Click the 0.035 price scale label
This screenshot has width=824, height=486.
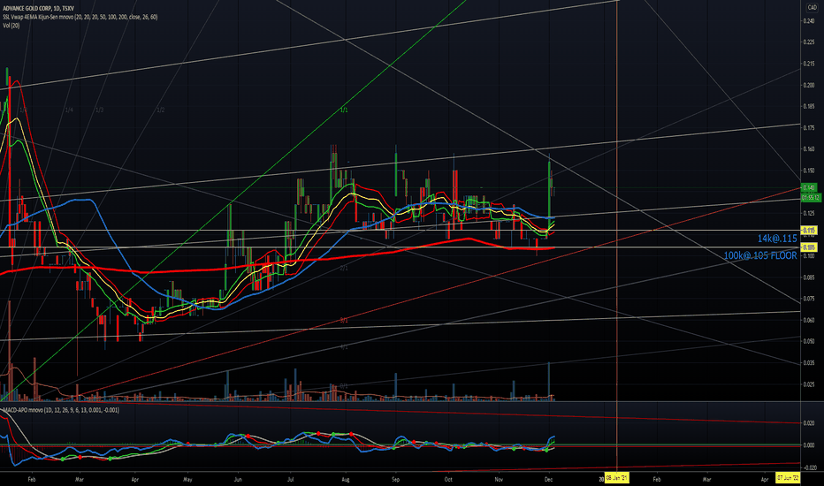coord(808,363)
